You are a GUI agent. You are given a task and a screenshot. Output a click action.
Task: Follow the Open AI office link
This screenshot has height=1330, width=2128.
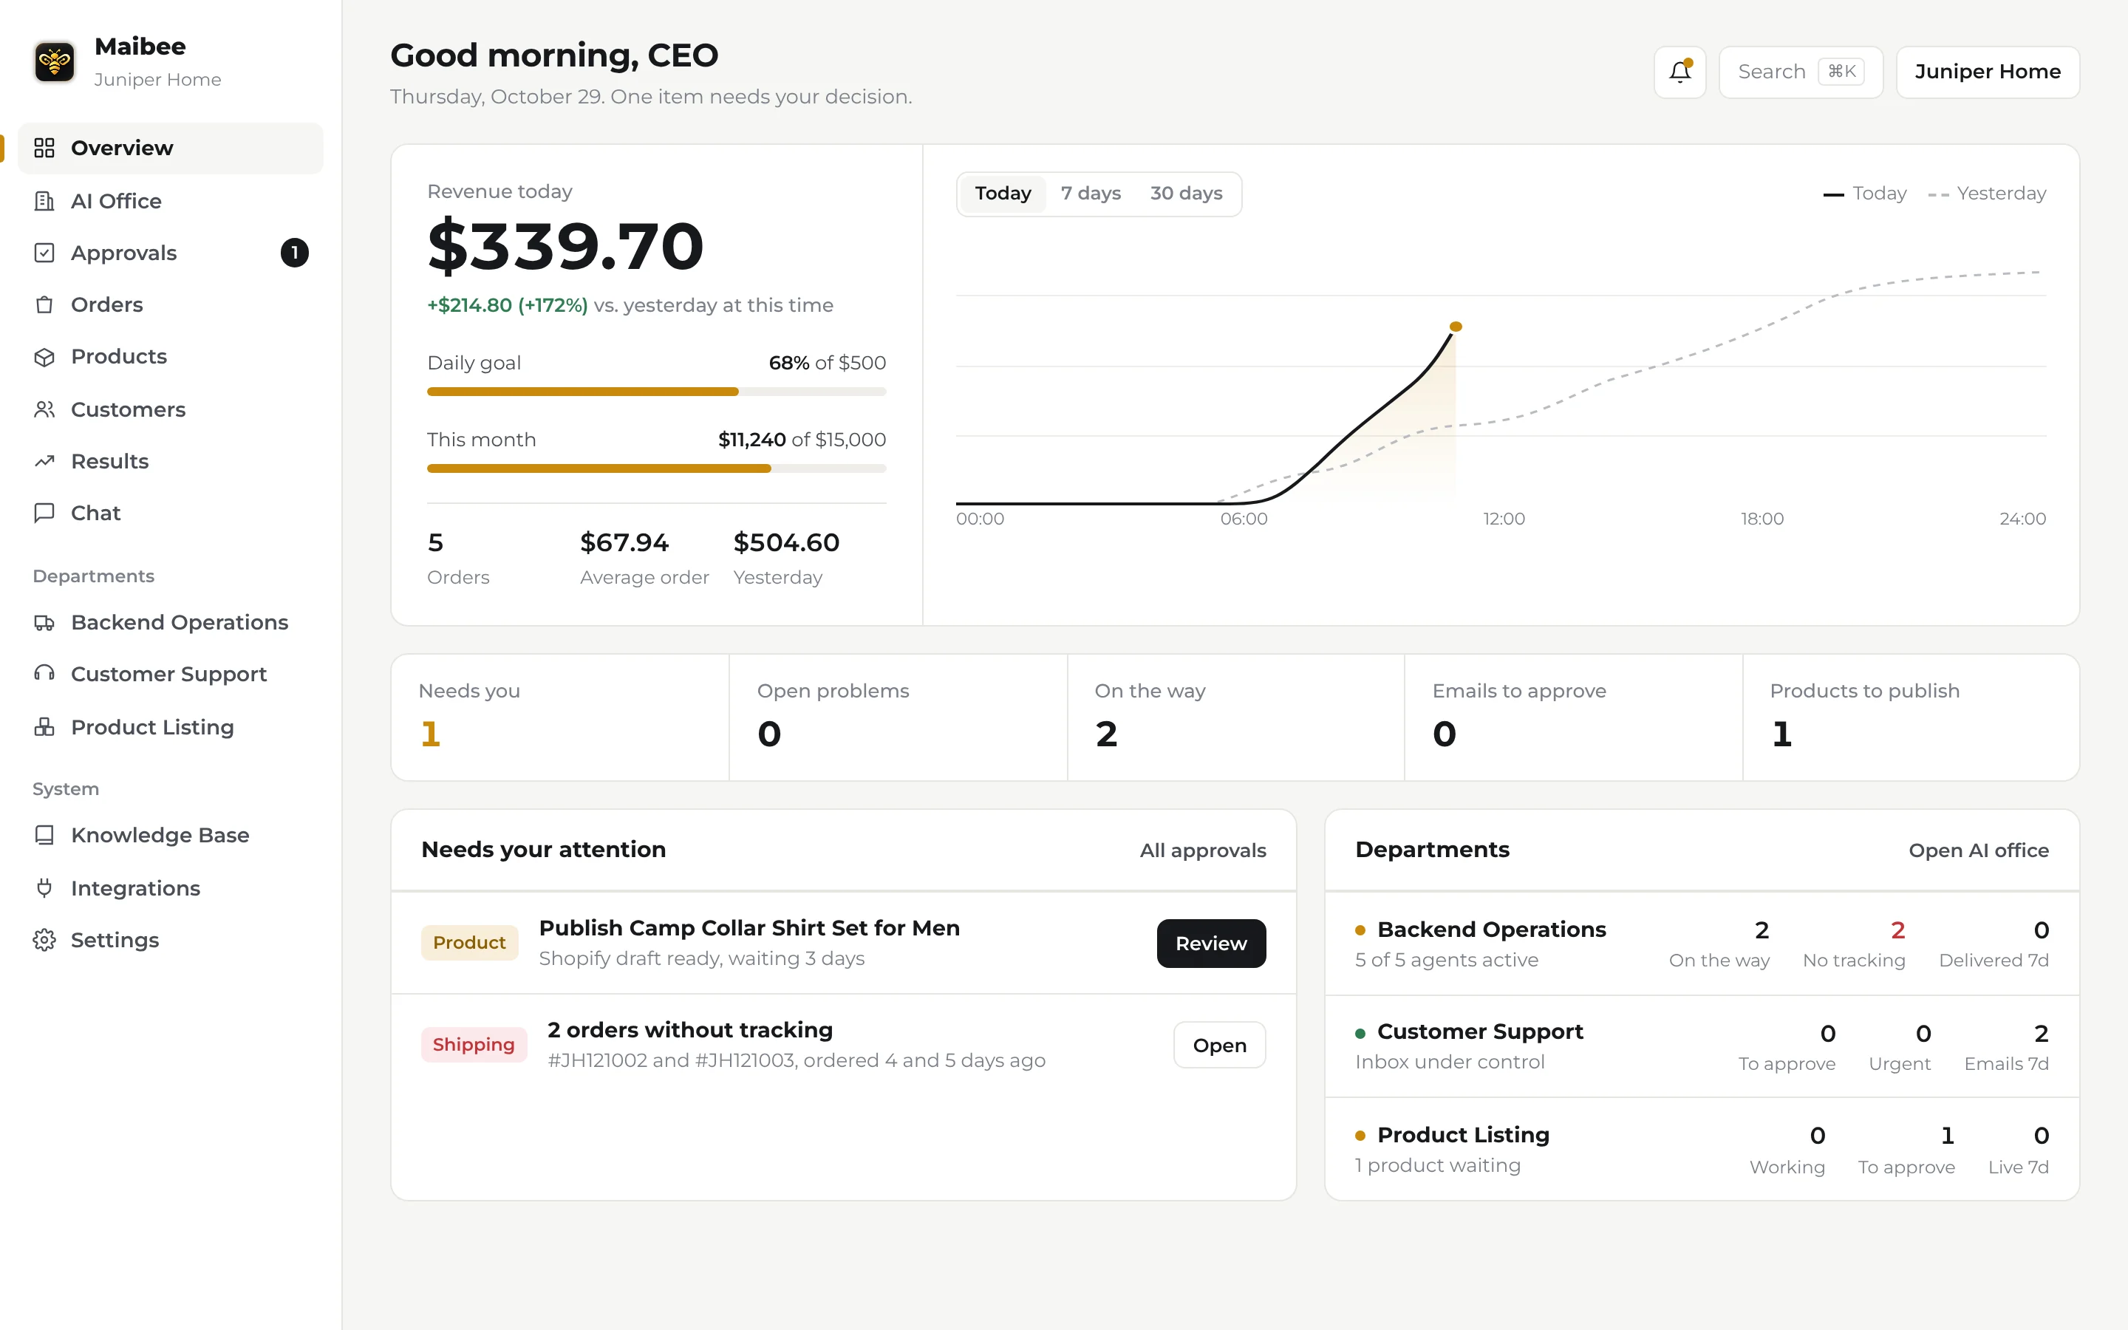(x=1979, y=850)
